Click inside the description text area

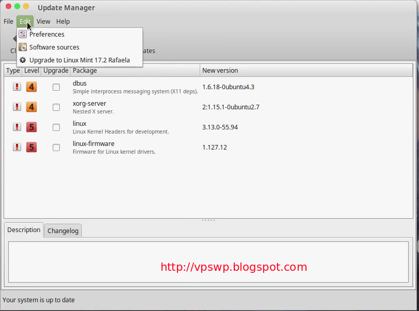(x=208, y=262)
